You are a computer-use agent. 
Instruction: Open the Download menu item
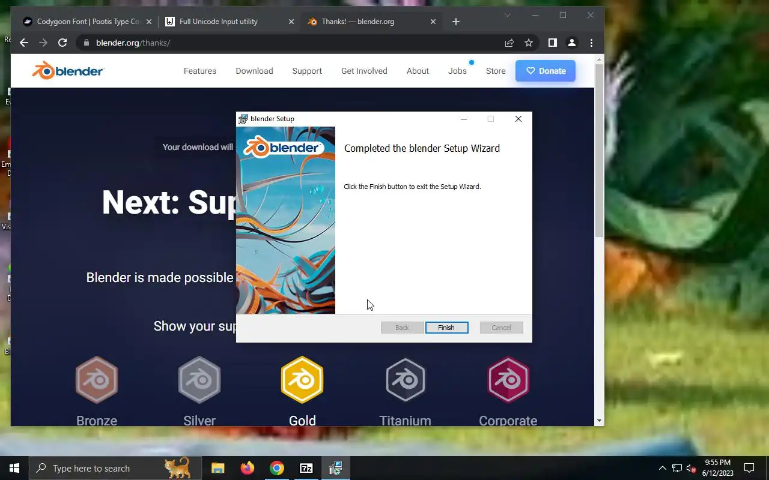tap(254, 71)
